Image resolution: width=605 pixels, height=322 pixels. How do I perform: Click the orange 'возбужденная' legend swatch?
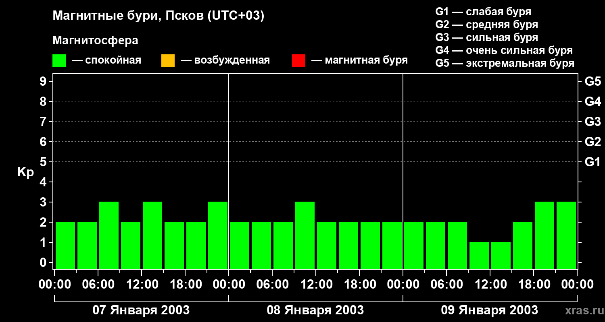(x=168, y=61)
